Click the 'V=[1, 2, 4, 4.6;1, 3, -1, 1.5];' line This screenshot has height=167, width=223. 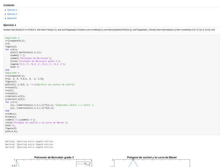(25, 79)
